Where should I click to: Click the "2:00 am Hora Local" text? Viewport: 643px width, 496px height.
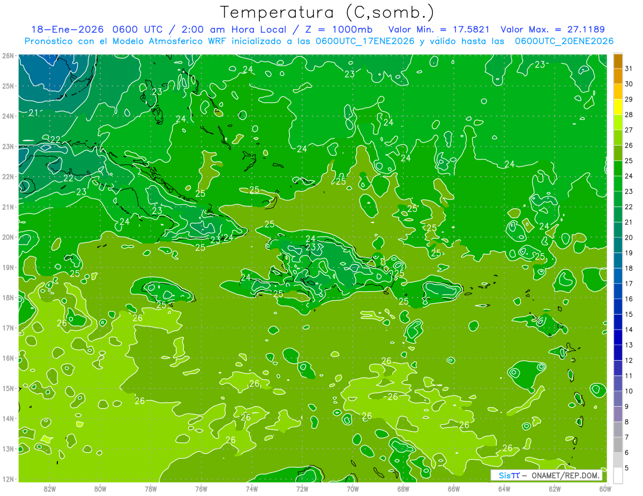point(232,30)
